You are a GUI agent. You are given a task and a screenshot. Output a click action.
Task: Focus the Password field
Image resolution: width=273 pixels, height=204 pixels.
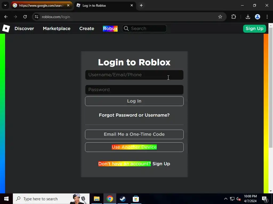(x=134, y=90)
